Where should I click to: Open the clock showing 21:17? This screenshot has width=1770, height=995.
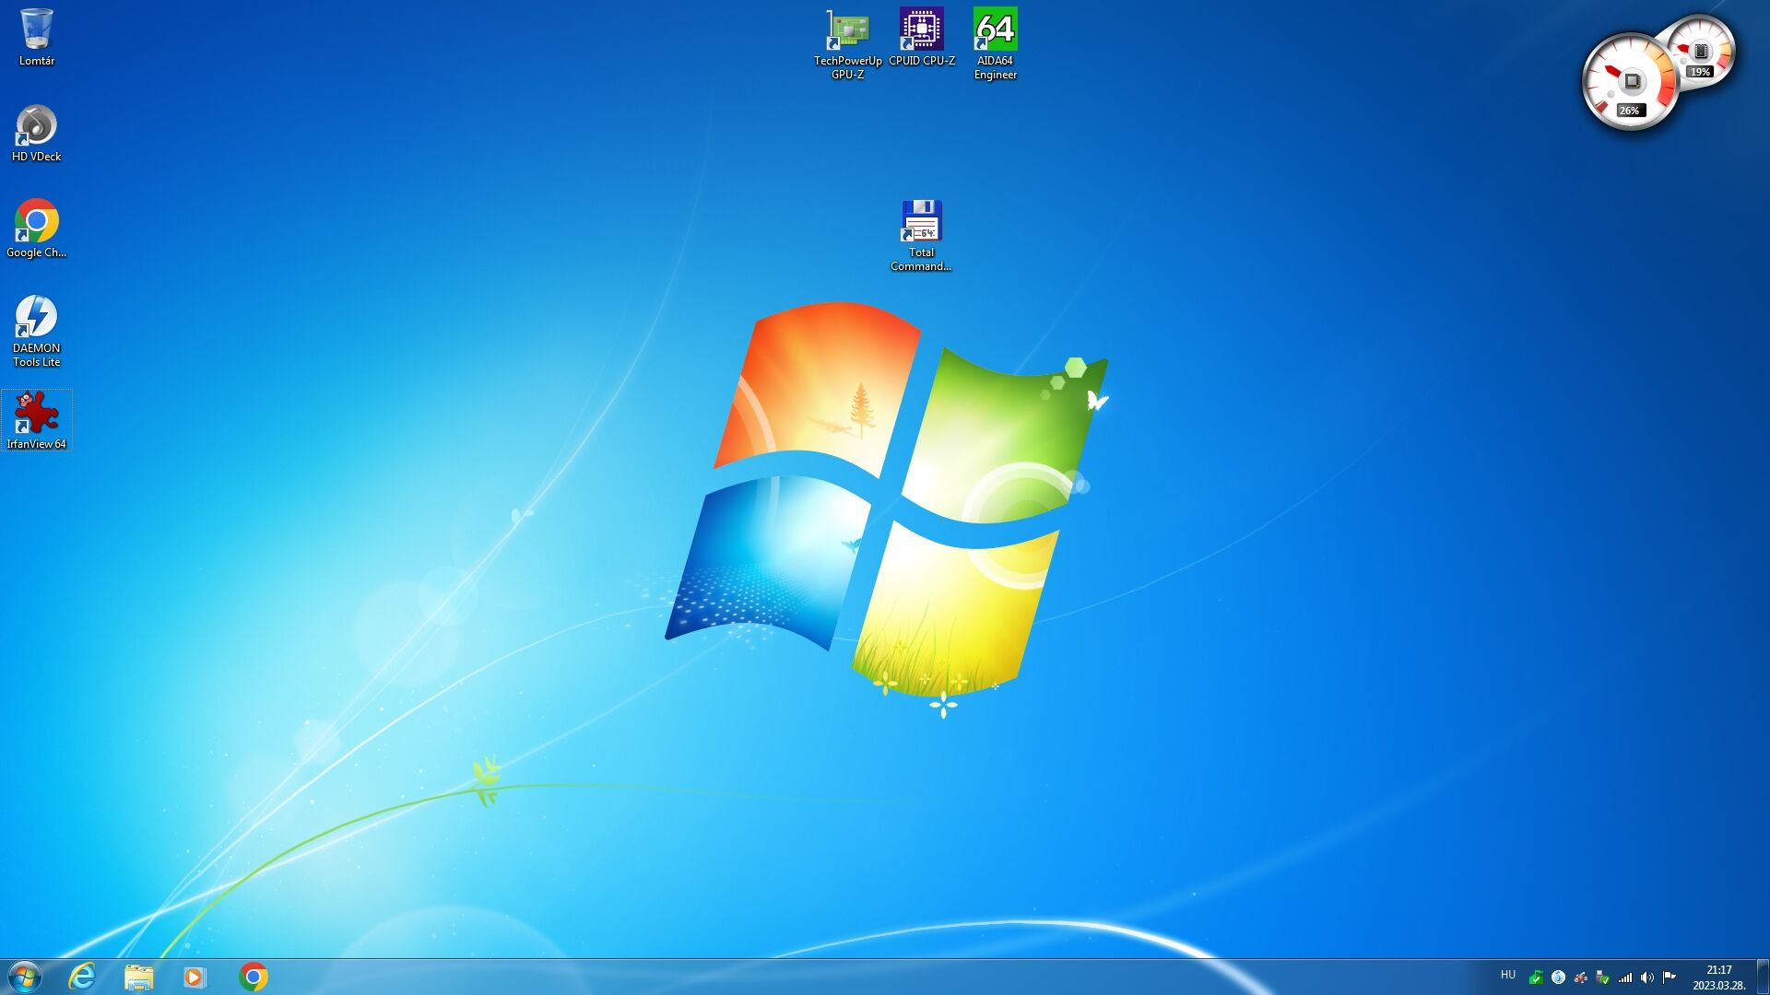1719,977
